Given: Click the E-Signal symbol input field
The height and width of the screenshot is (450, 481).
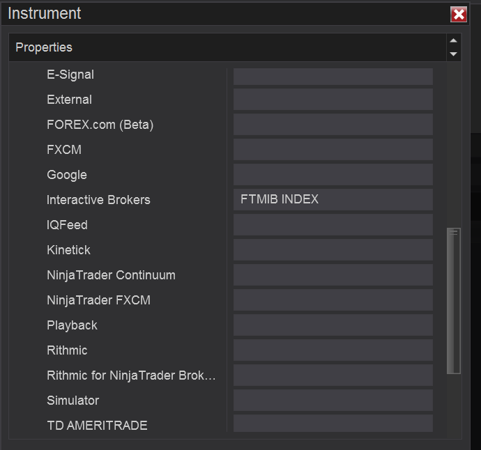Looking at the screenshot, I should click(333, 75).
